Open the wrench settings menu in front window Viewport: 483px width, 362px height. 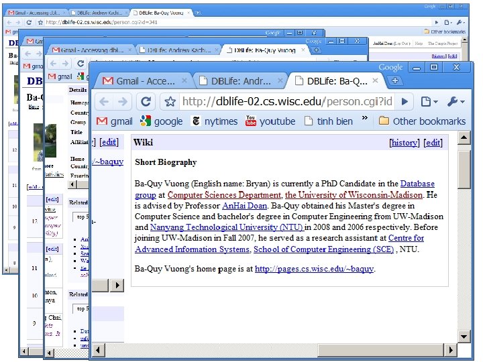pyautogui.click(x=456, y=101)
